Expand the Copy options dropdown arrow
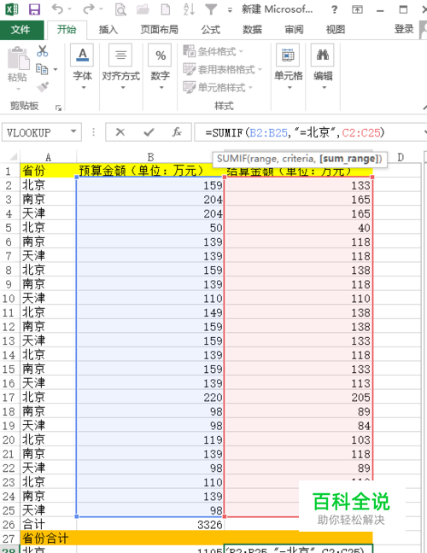Screen dimensions: 427x553 coord(56,69)
